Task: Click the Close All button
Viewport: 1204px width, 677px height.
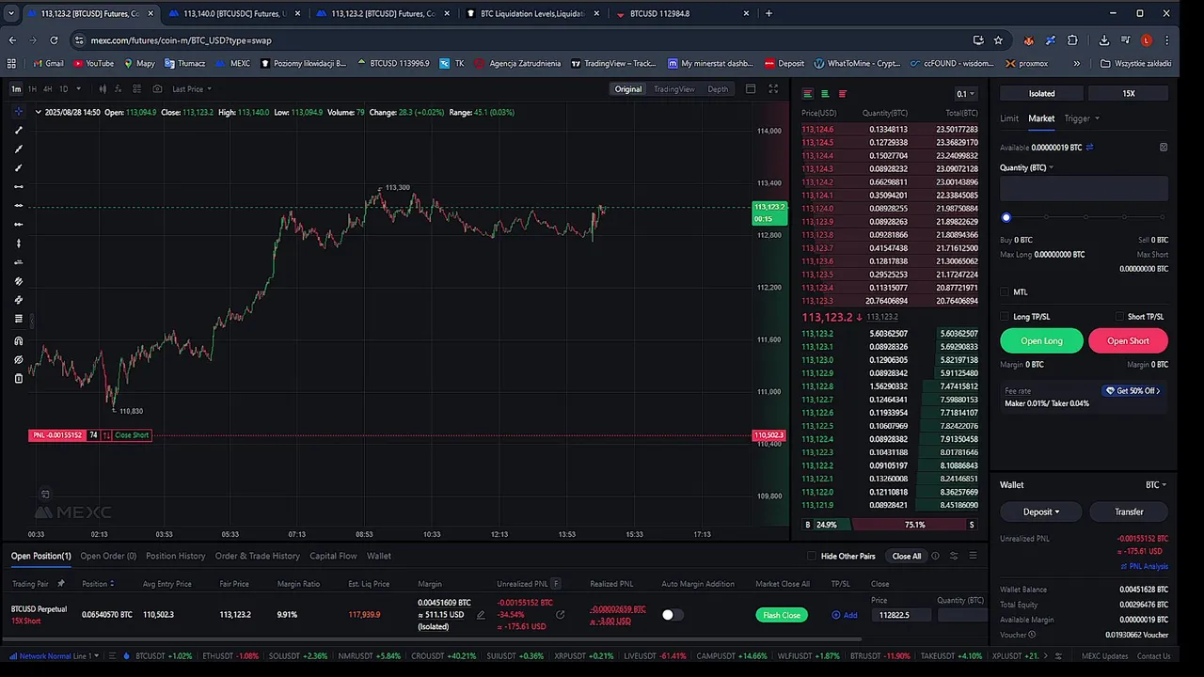Action: pyautogui.click(x=907, y=556)
